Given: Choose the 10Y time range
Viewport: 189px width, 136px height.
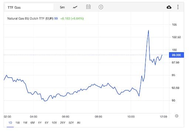Looking at the screenshot, I should pyautogui.click(x=54, y=123).
